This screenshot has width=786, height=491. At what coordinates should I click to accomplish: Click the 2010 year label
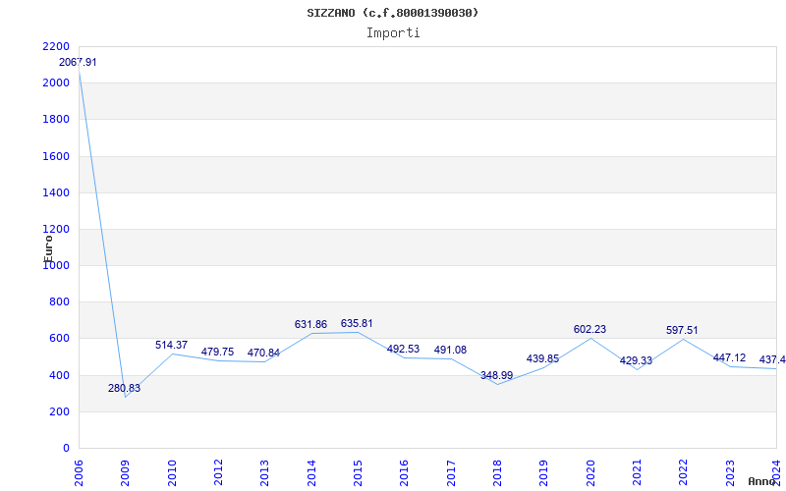(172, 473)
